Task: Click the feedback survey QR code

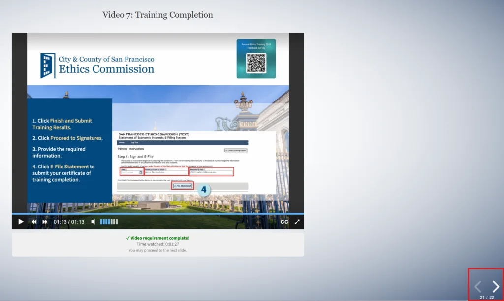Action: tap(256, 63)
